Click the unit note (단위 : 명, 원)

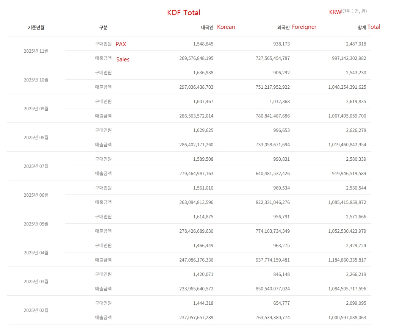point(354,12)
